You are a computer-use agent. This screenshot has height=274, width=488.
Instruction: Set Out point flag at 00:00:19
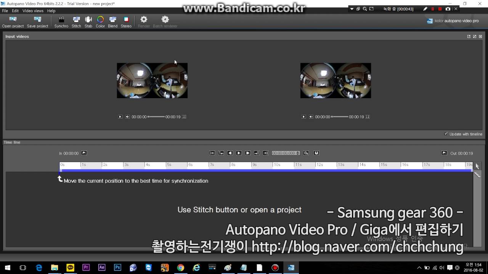444,153
